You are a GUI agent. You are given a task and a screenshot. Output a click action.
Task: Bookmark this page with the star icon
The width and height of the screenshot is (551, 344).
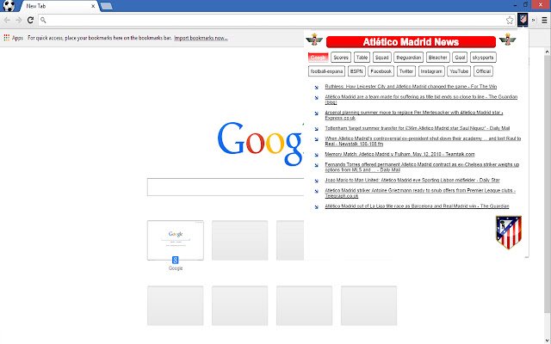pyautogui.click(x=510, y=19)
